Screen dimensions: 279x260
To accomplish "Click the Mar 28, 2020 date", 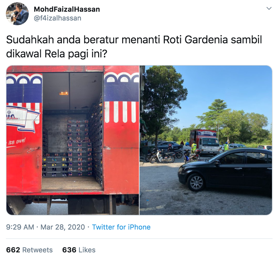I will [63, 227].
